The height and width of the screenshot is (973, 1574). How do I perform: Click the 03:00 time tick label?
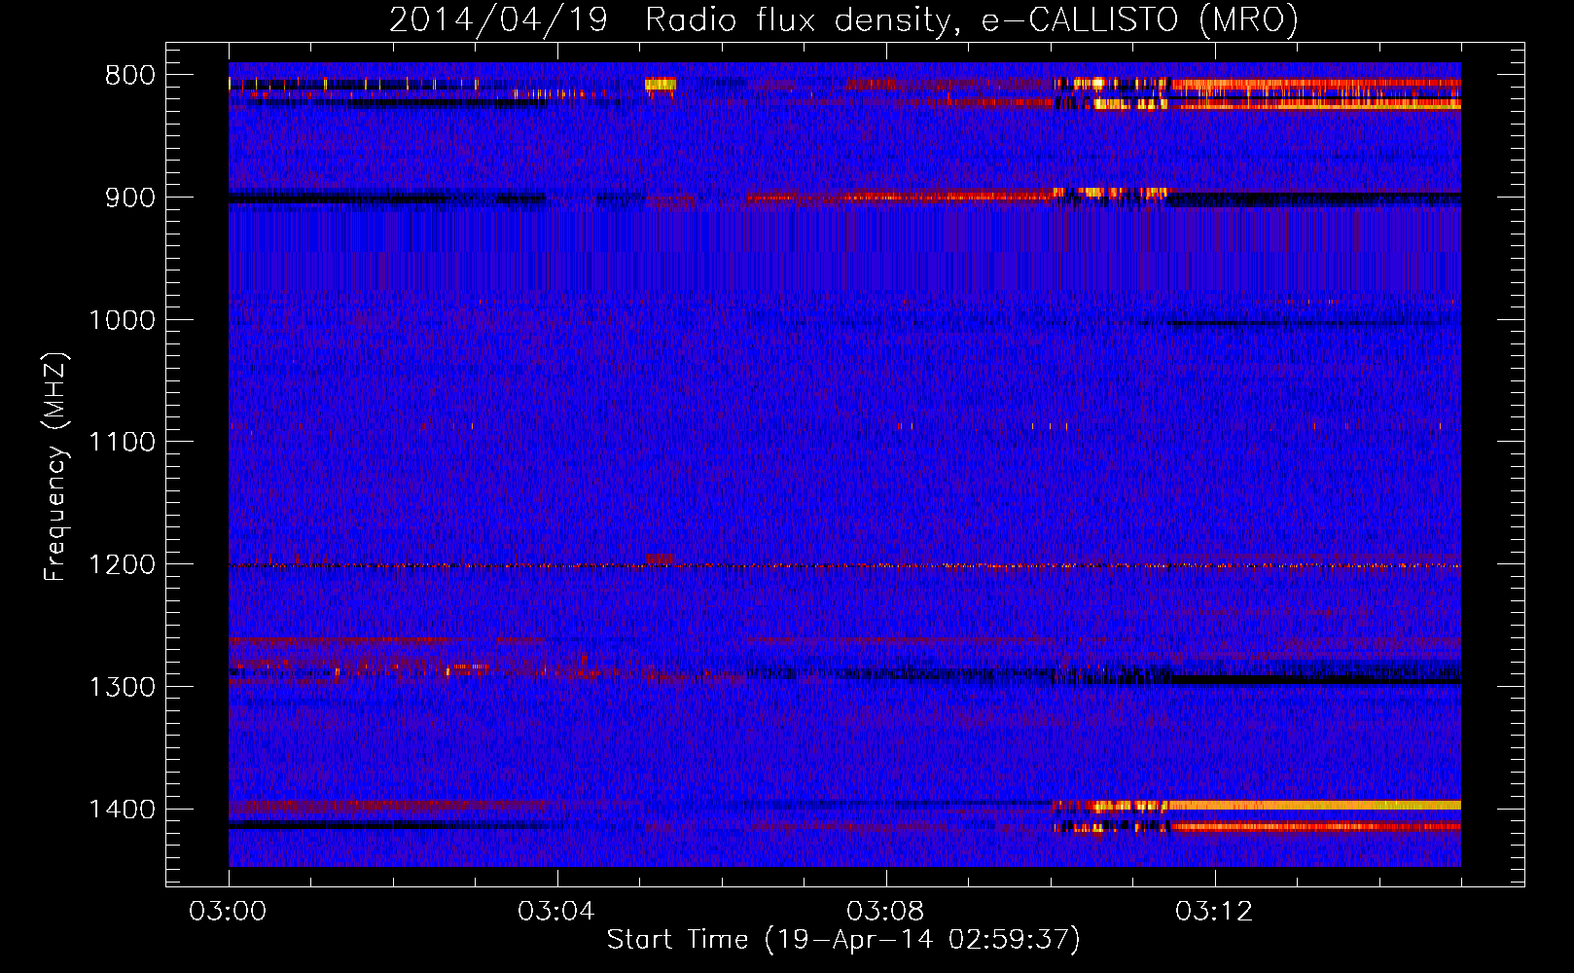[x=228, y=912]
